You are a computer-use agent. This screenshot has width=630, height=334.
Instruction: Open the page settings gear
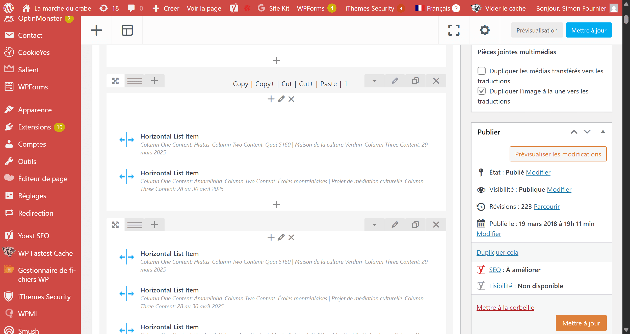[x=485, y=30]
